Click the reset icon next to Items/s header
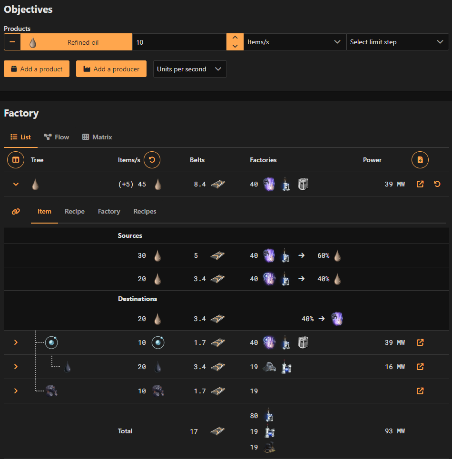 (x=152, y=160)
